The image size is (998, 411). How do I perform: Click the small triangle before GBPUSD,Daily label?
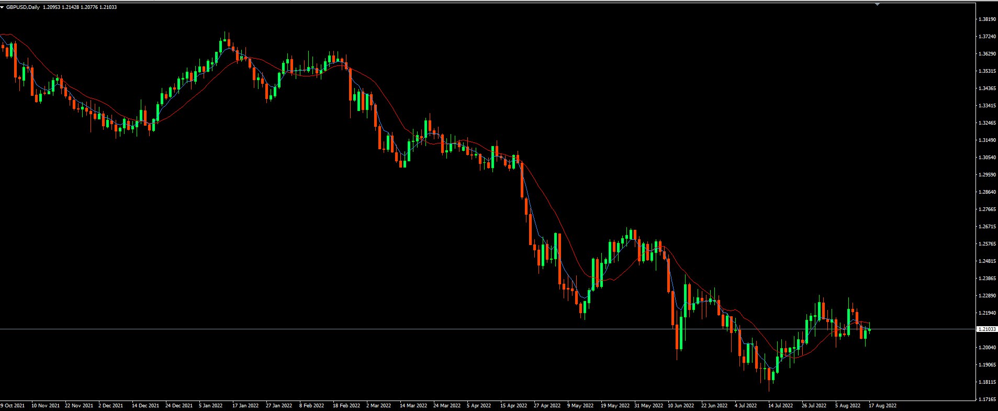(x=3, y=7)
